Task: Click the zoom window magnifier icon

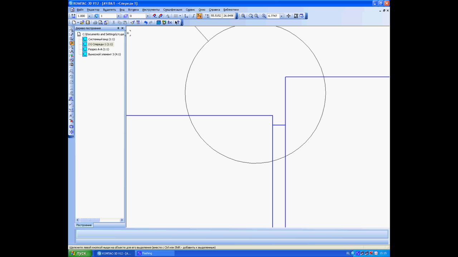Action: [243, 16]
